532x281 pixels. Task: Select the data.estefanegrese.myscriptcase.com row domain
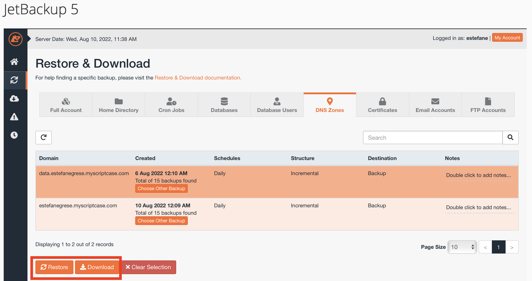[84, 173]
